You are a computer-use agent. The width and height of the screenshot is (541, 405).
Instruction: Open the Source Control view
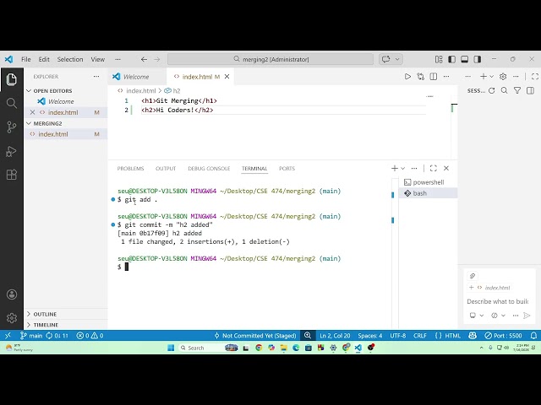pos(11,127)
